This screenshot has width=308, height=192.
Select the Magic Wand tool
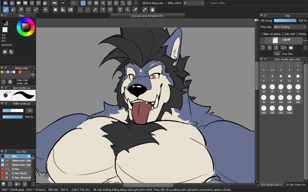(95, 10)
